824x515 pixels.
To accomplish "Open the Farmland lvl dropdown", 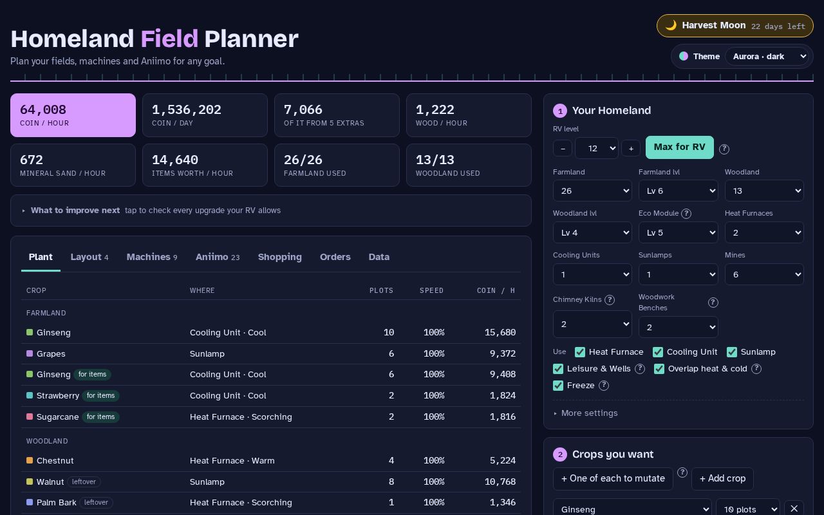I will point(678,191).
